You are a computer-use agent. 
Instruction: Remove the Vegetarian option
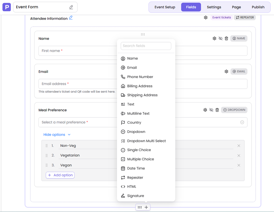239,155
